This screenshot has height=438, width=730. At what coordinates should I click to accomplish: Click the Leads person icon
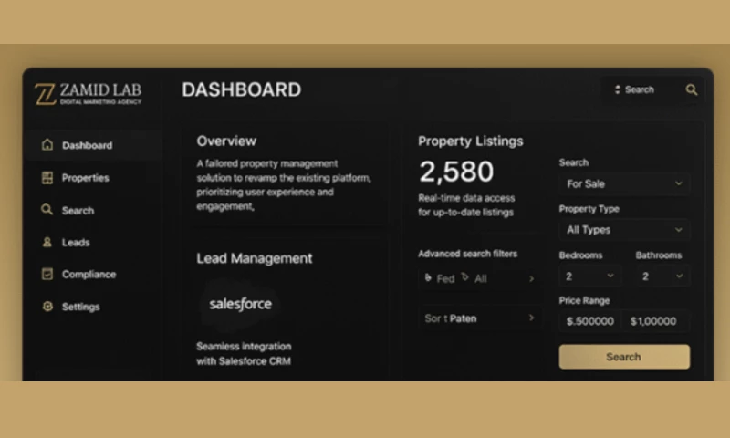pos(47,242)
